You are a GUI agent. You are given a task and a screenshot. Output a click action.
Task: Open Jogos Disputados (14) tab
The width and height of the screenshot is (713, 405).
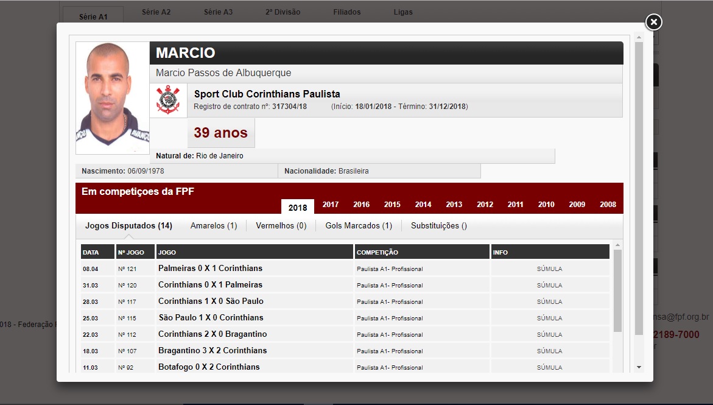coord(128,226)
